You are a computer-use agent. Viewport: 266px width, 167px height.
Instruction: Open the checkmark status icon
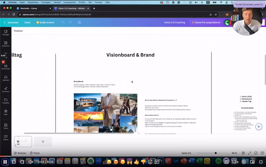(256, 153)
